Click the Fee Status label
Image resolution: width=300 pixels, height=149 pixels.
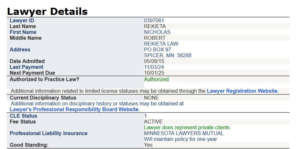[23, 122]
